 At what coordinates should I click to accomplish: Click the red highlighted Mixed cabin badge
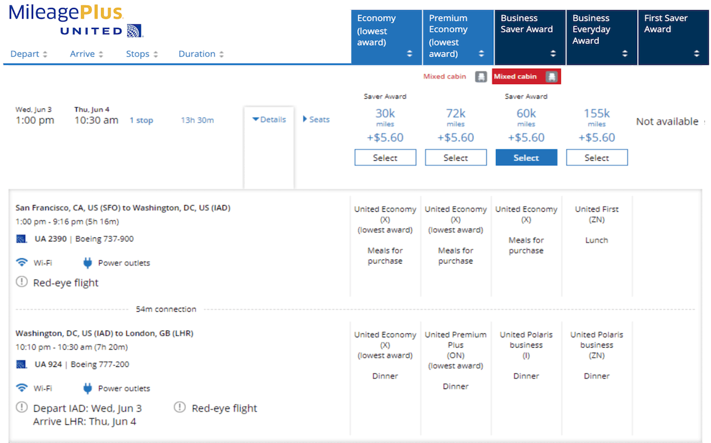526,77
